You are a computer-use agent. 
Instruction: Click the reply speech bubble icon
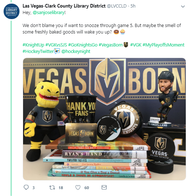click(x=26, y=187)
